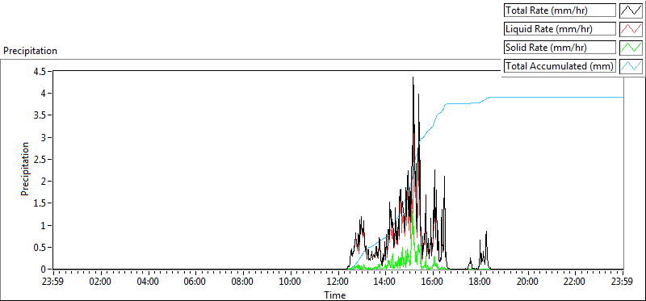
Task: Click the 16:00 time axis label
Action: coord(433,282)
